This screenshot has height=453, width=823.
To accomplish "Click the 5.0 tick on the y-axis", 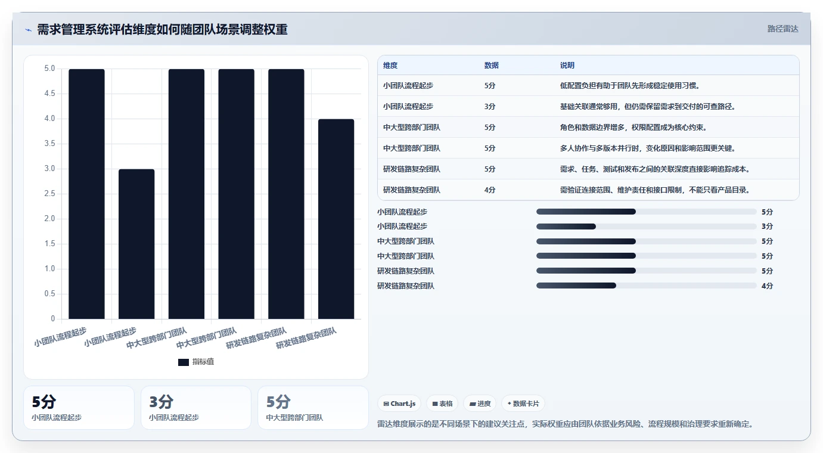I will click(49, 69).
